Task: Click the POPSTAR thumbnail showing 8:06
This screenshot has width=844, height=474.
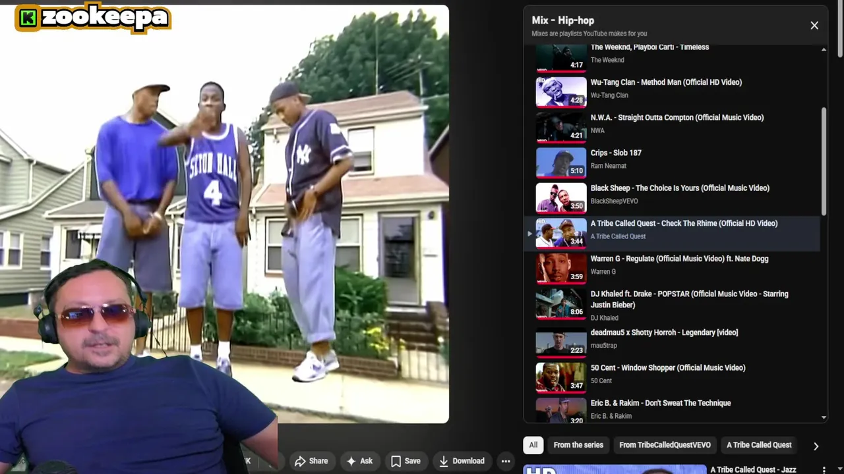Action: pos(560,303)
